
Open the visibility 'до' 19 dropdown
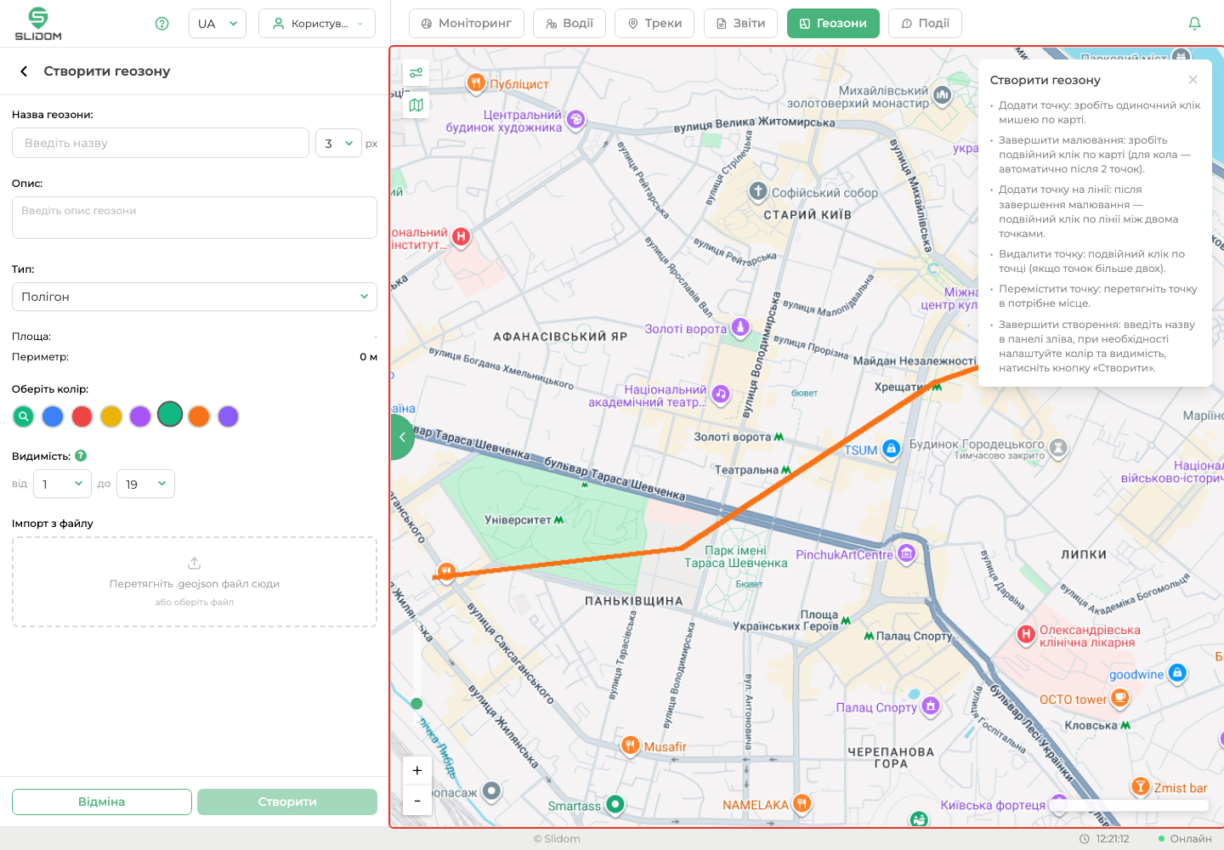point(145,484)
